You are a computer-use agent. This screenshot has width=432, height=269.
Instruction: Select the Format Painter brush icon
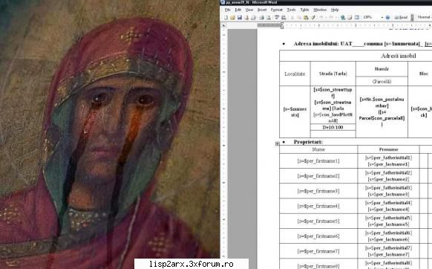coord(313,17)
